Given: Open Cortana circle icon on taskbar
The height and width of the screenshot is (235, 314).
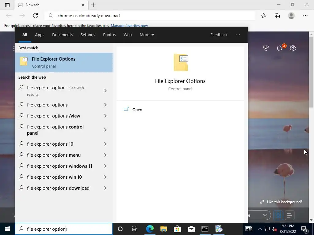Looking at the screenshot, I should coord(120,229).
